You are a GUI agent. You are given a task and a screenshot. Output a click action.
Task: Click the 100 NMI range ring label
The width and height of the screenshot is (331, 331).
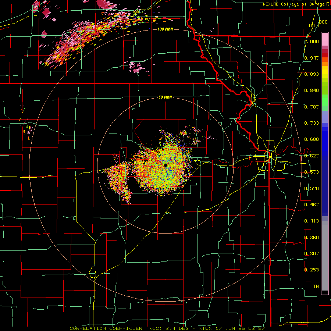click(x=165, y=29)
